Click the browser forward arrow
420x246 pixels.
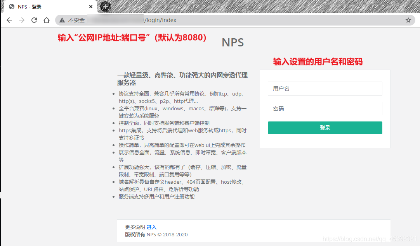[x=22, y=20]
